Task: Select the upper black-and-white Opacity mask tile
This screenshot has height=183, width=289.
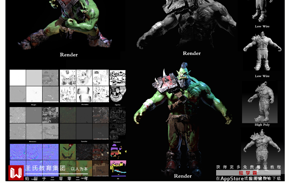Action: point(118,78)
